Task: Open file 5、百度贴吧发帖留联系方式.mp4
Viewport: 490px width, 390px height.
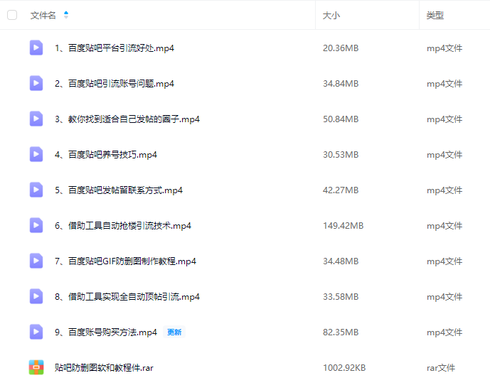Action: point(119,190)
